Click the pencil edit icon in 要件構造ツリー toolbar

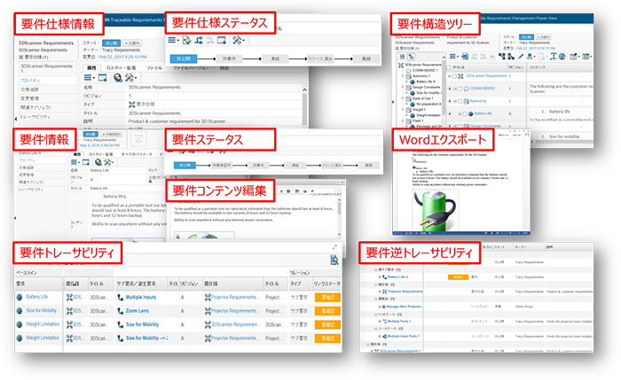(x=521, y=57)
